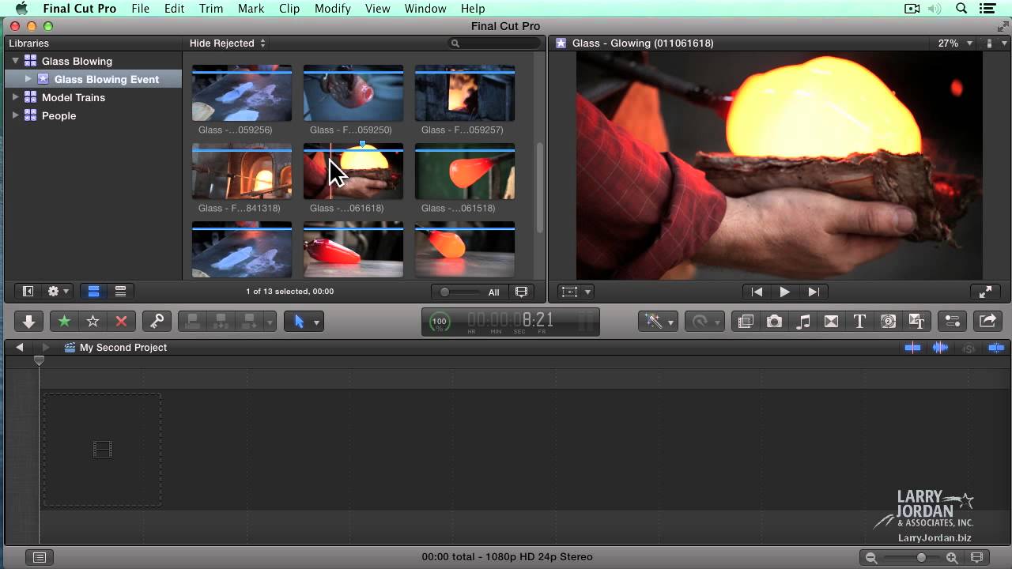Open the Photos browser camera icon
Viewport: 1012px width, 569px height.
(774, 322)
